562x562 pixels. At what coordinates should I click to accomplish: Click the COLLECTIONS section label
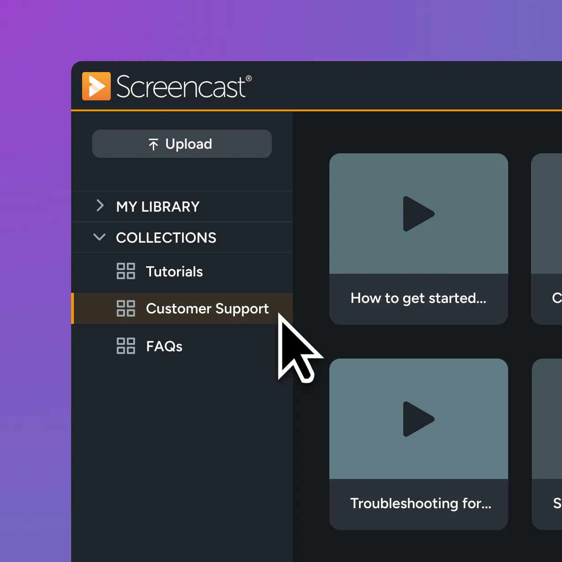166,238
